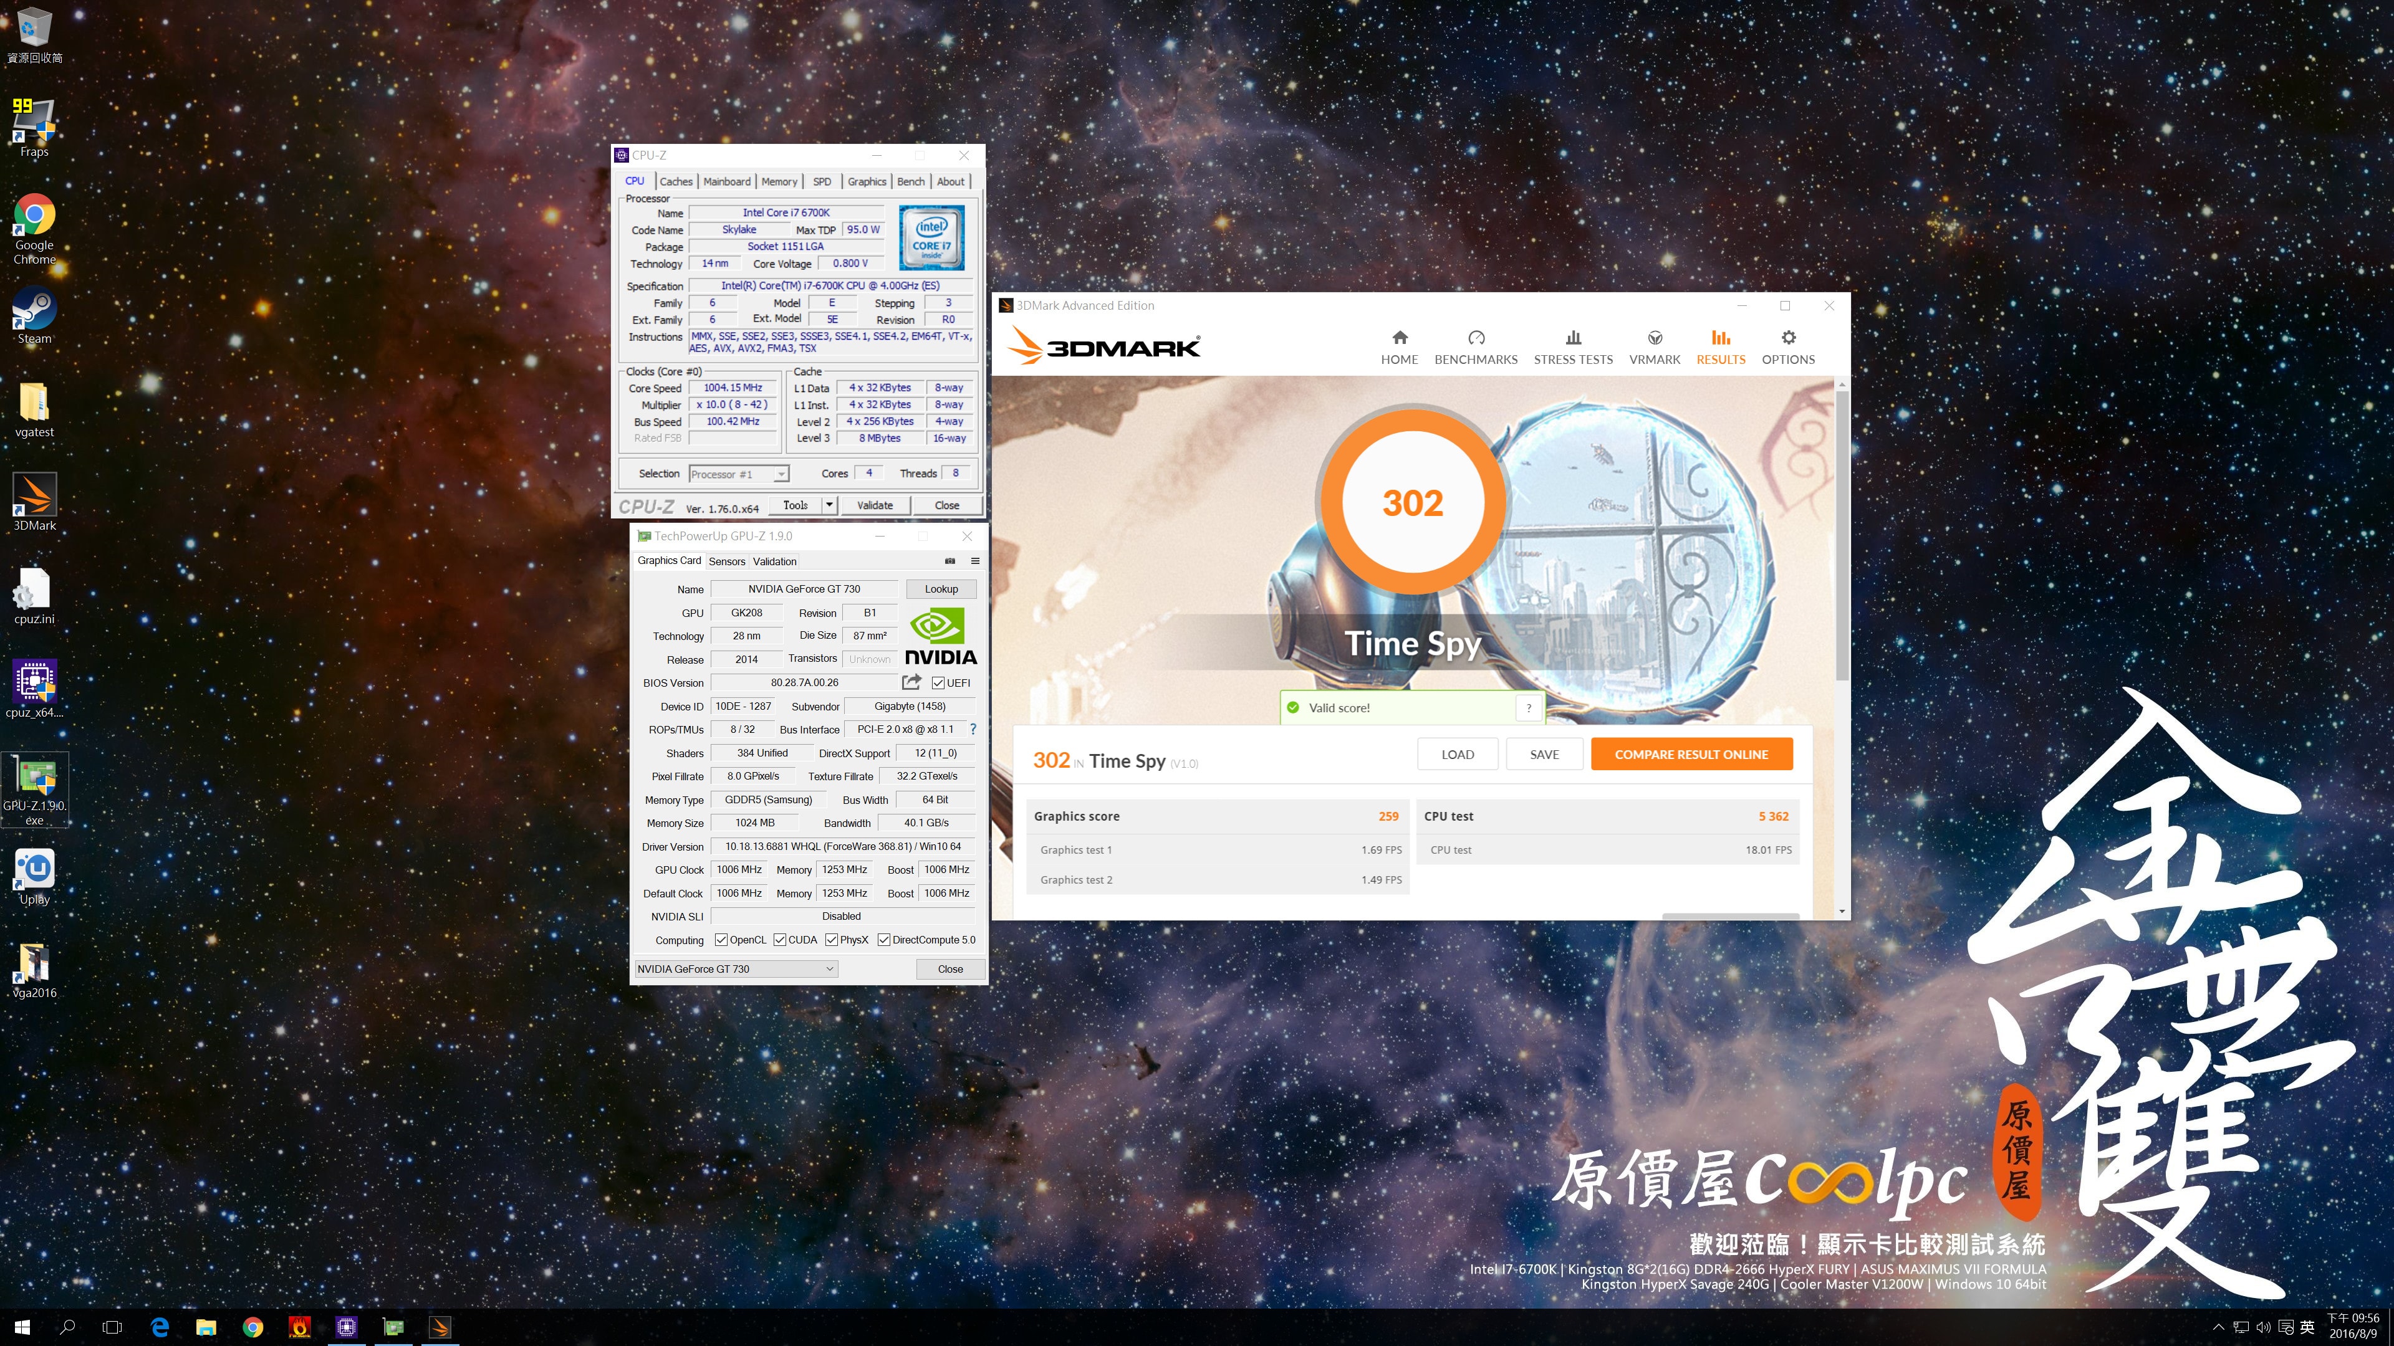Switch input language indicator 英
The width and height of the screenshot is (2394, 1346).
pos(2307,1327)
